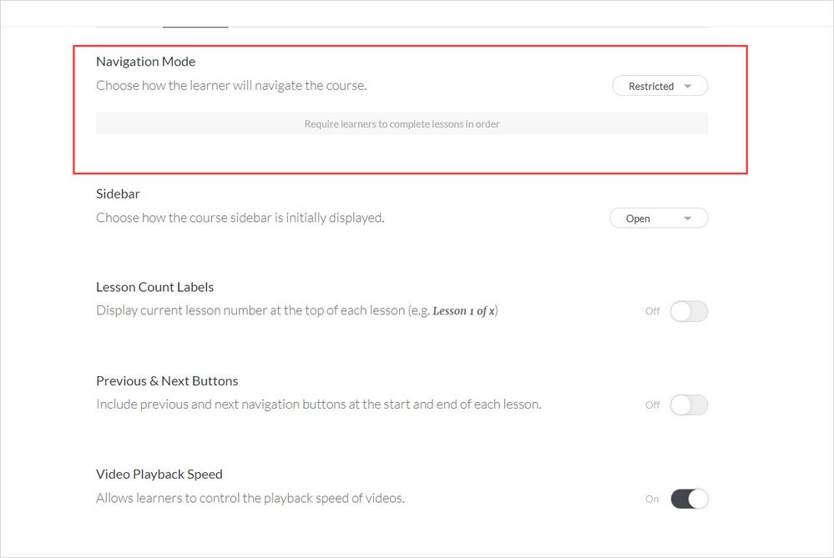
Task: Click the 'Display current lesson number' description
Action: 250,311
